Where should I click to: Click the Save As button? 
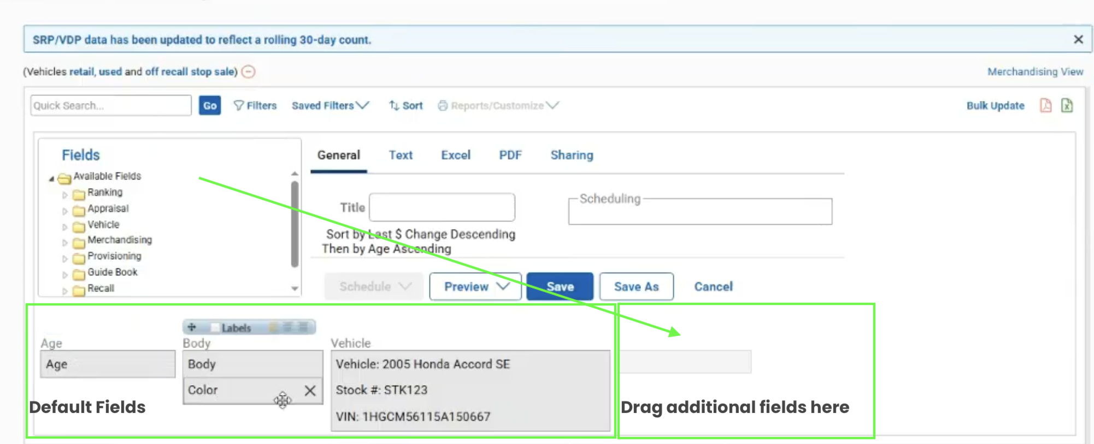[636, 286]
